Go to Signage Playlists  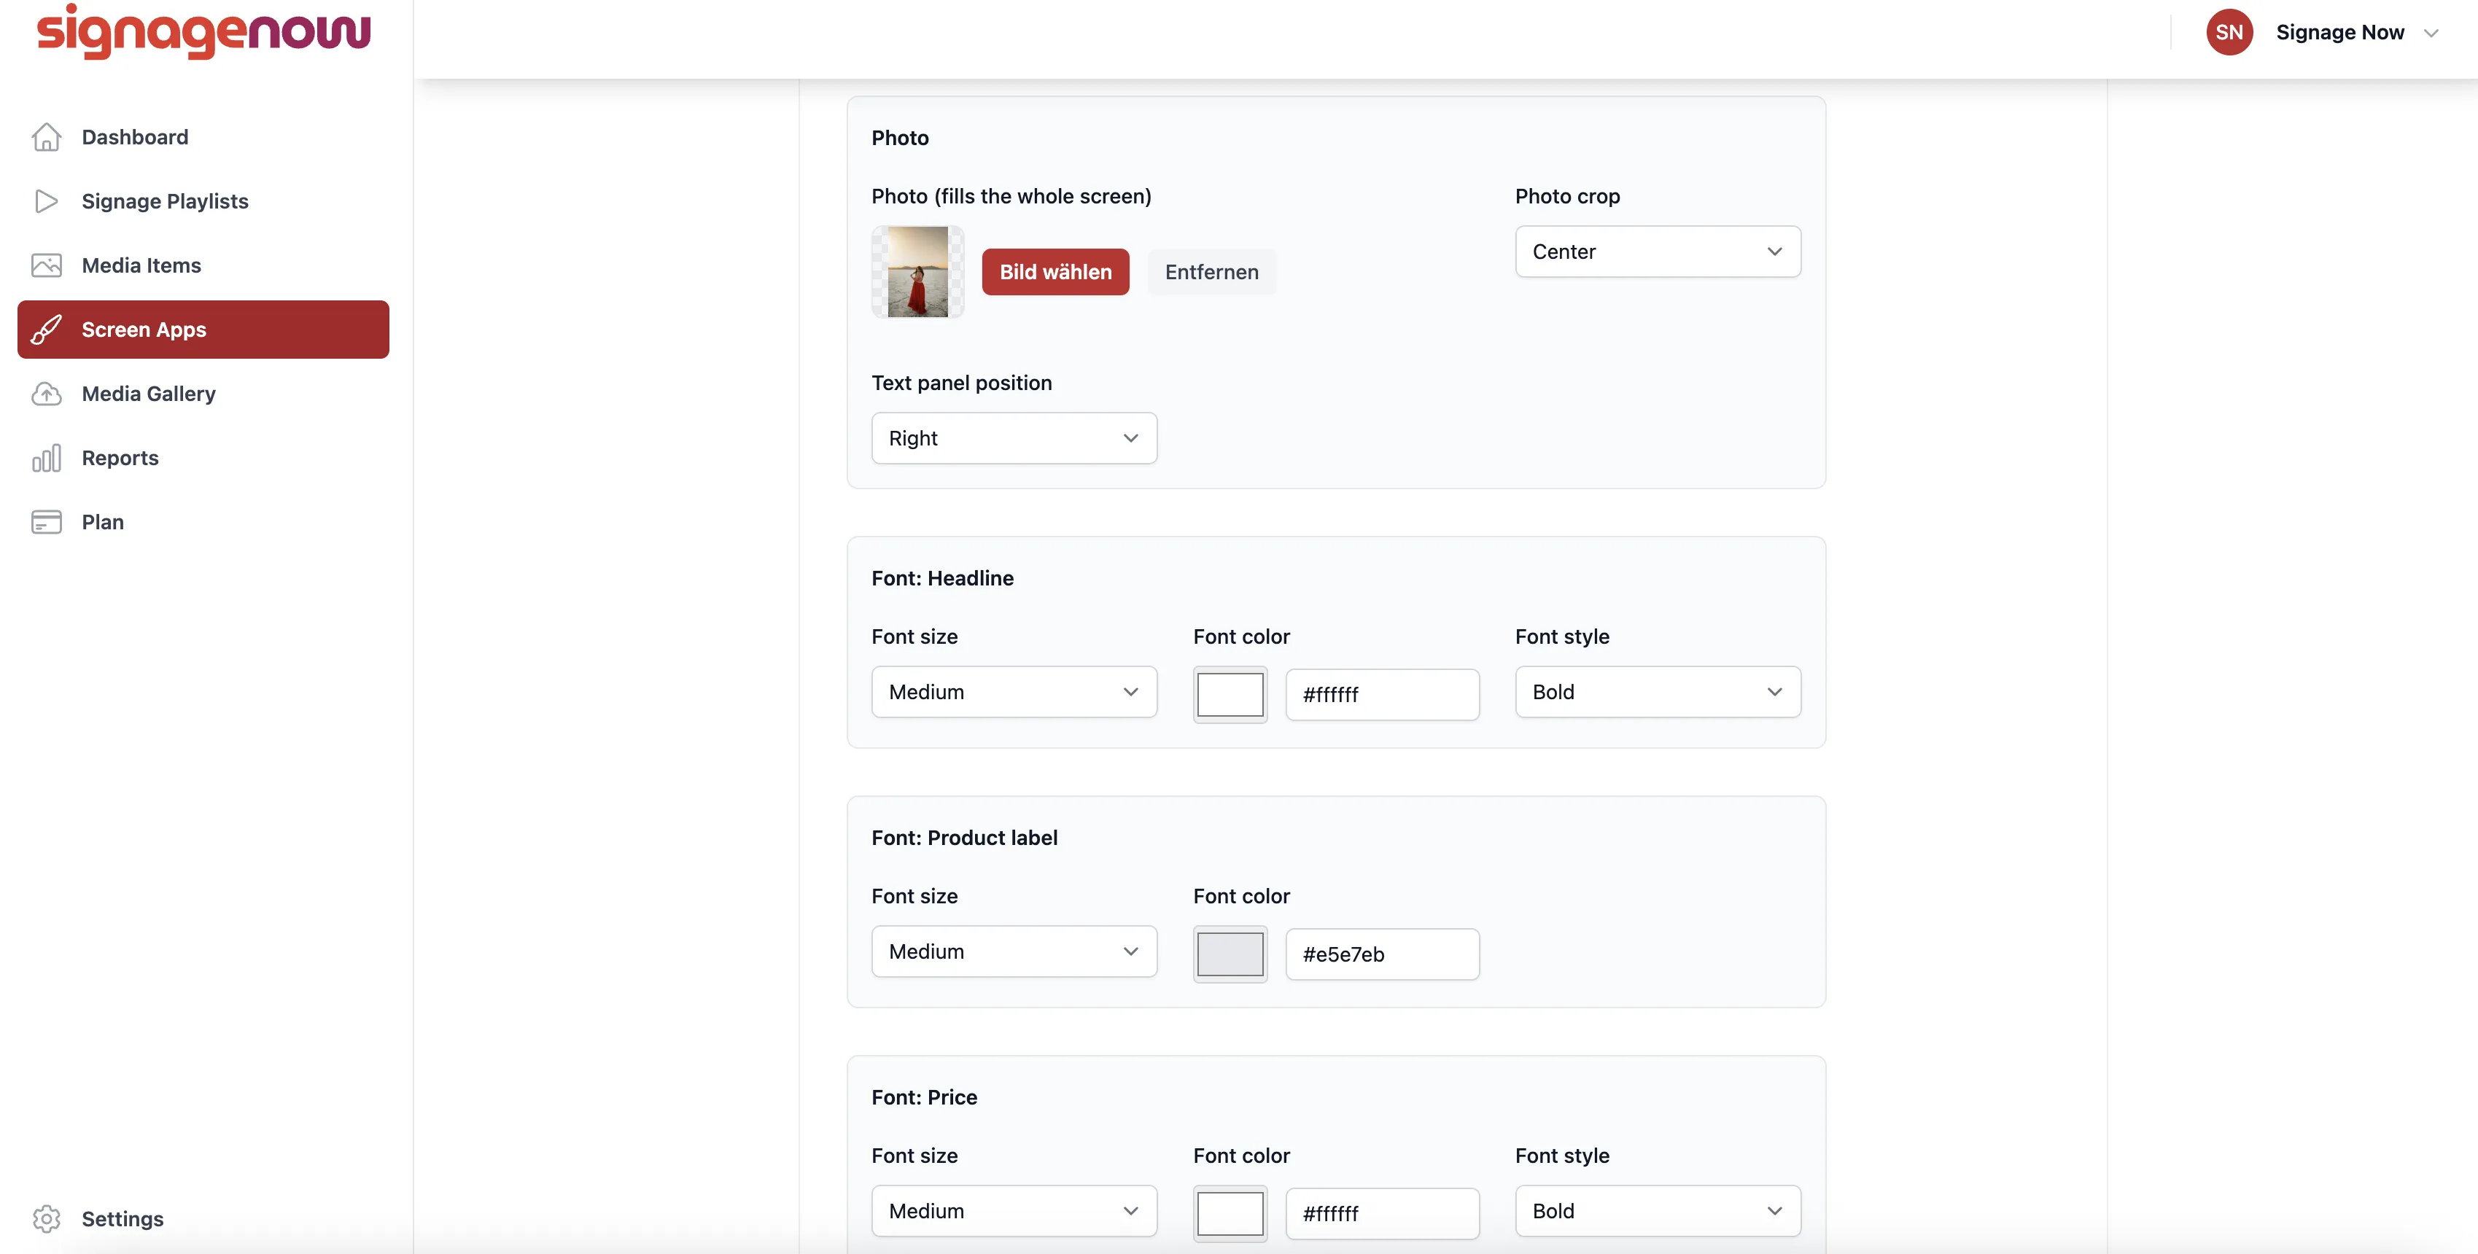click(203, 201)
